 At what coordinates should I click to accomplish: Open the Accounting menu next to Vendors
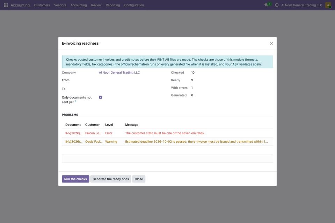pos(79,5)
